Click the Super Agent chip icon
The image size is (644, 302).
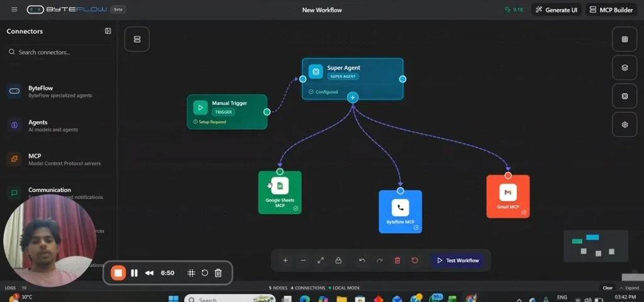pos(316,72)
